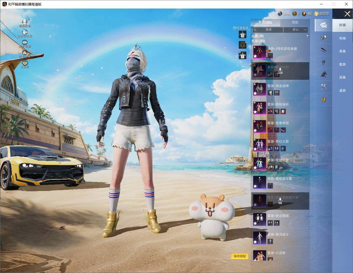The height and width of the screenshot is (273, 353).
Task: Select quick outfit slot 3 hanger icon
Action: click(243, 34)
